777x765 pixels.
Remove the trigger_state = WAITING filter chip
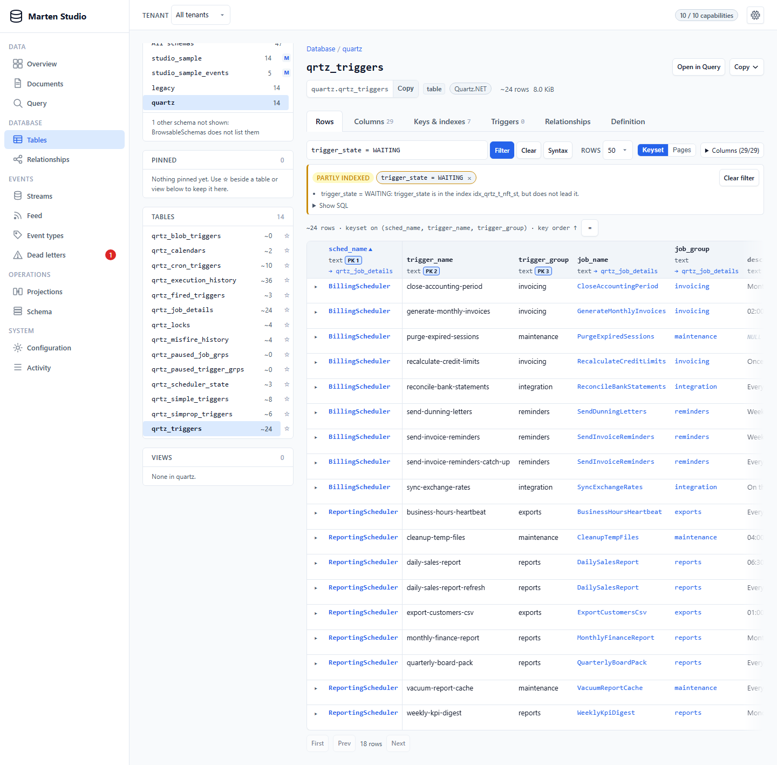pyautogui.click(x=469, y=178)
